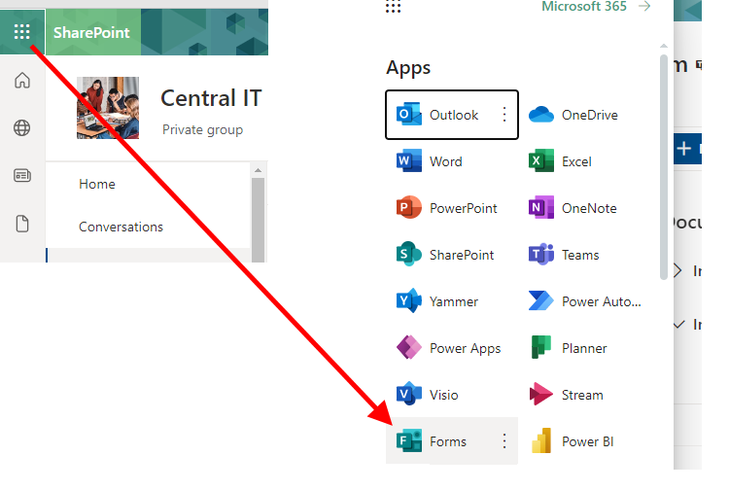Screen dimensions: 729x491
Task: Open the Microsoft 365 link
Action: (x=584, y=7)
